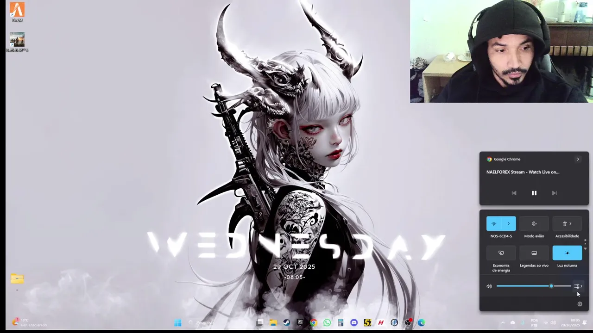Launch Epic Games from the taskbar
Image resolution: width=593 pixels, height=333 pixels.
pos(300,323)
